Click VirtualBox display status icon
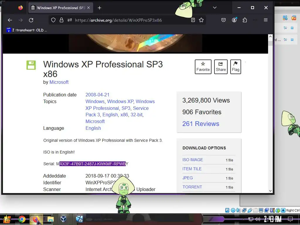300x225 pixels. tap(261, 210)
